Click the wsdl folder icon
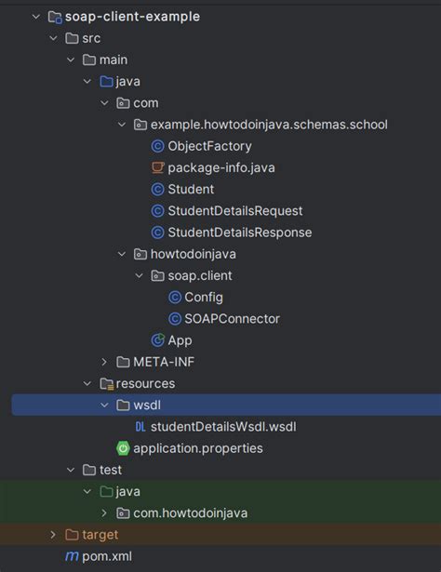This screenshot has width=441, height=572. [123, 406]
